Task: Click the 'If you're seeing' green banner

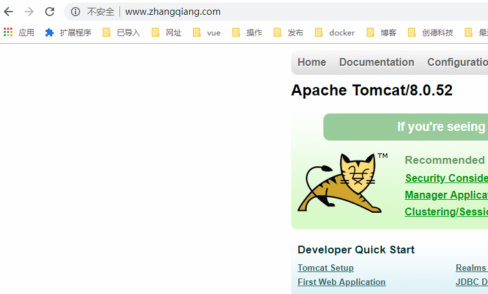Action: (x=405, y=127)
